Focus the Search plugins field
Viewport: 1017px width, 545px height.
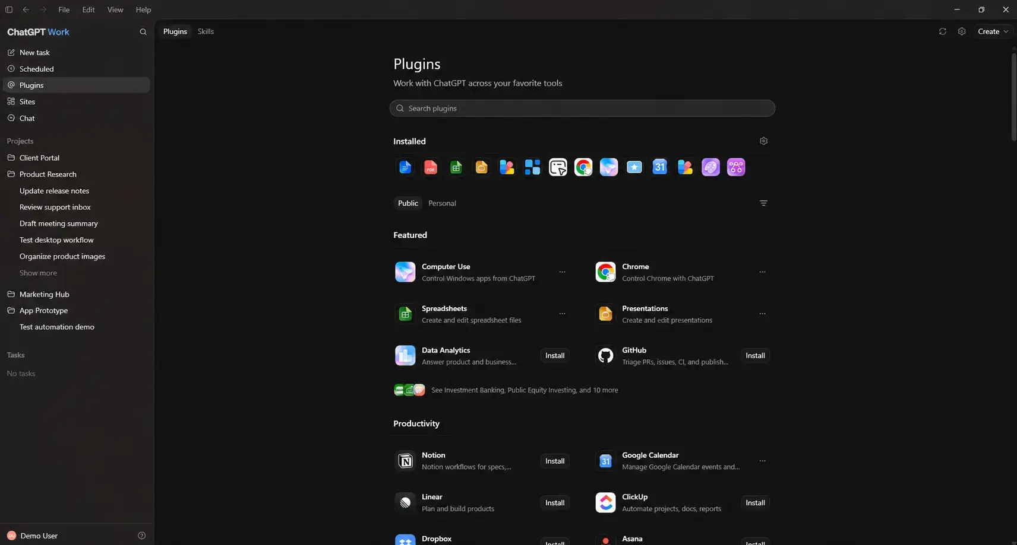click(x=582, y=109)
